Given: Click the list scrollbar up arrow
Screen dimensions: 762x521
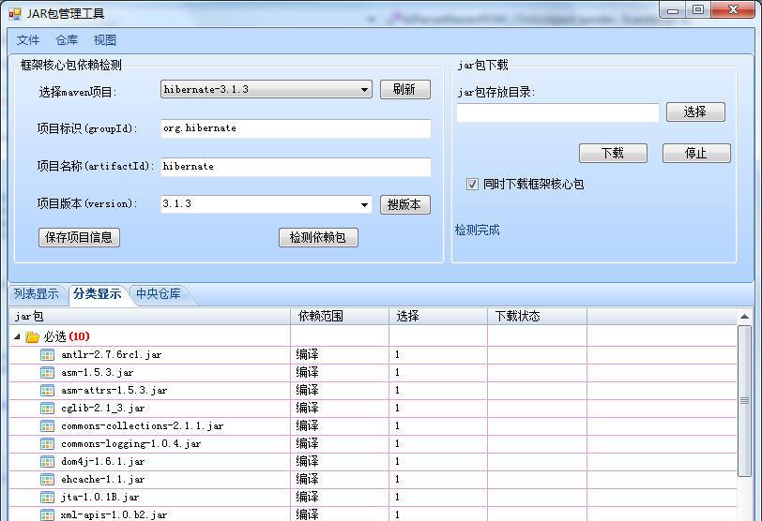Looking at the screenshot, I should coord(744,317).
